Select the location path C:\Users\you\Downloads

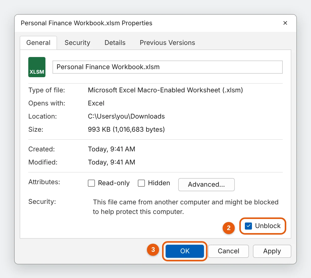pos(126,116)
